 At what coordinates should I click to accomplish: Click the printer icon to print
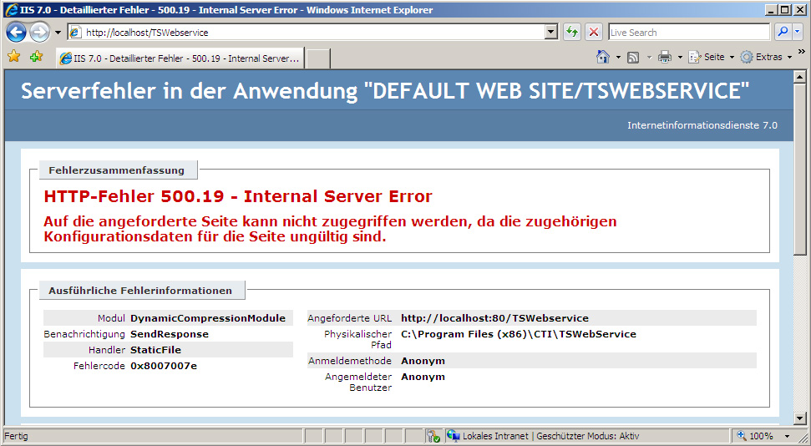click(x=665, y=57)
